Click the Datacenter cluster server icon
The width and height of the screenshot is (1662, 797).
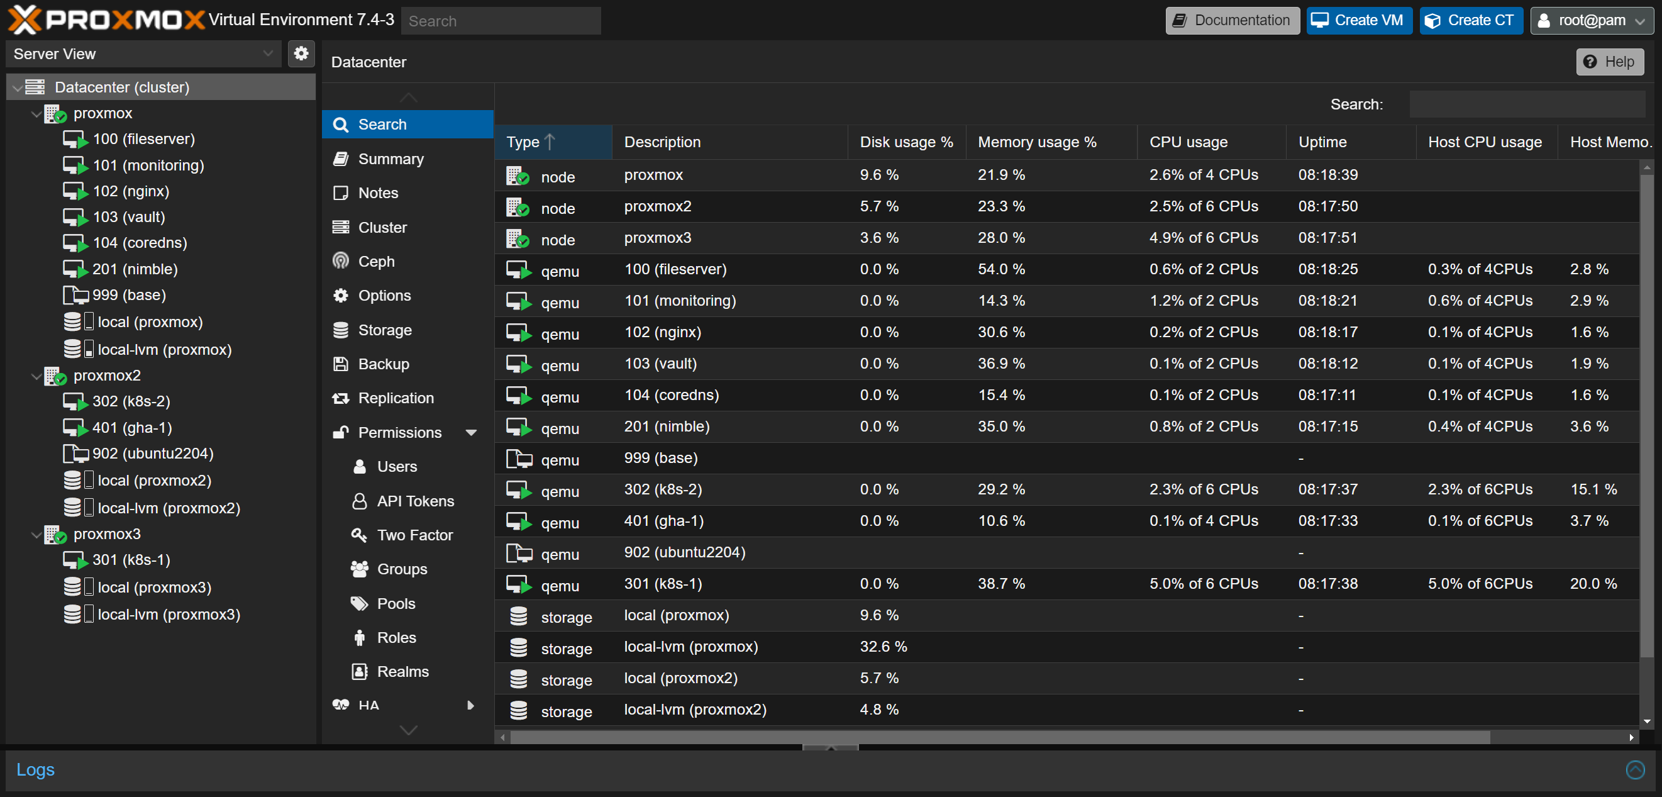pos(35,87)
